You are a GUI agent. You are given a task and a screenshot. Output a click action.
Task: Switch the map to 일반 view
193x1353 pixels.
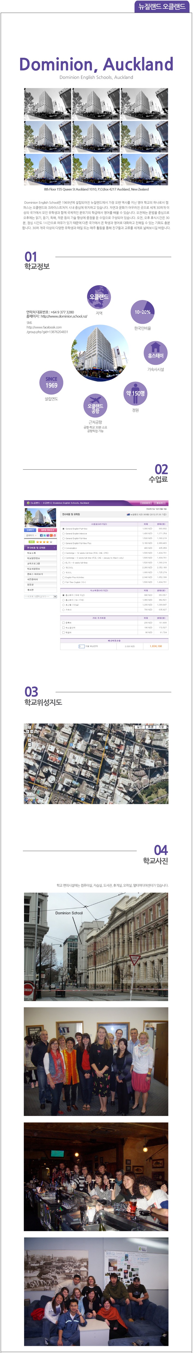point(140,728)
